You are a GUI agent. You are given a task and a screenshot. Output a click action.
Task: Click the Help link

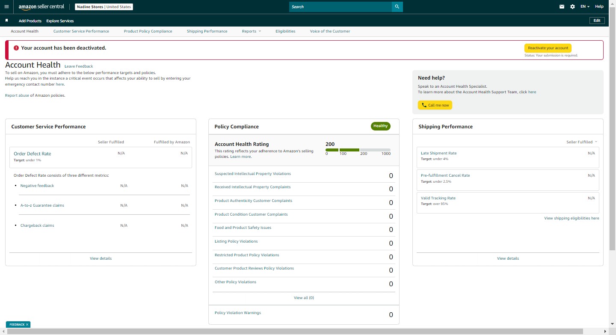tap(599, 7)
